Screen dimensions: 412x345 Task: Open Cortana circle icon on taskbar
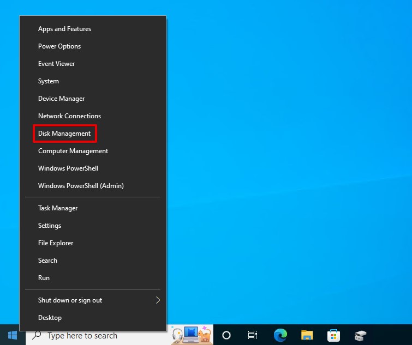click(226, 335)
